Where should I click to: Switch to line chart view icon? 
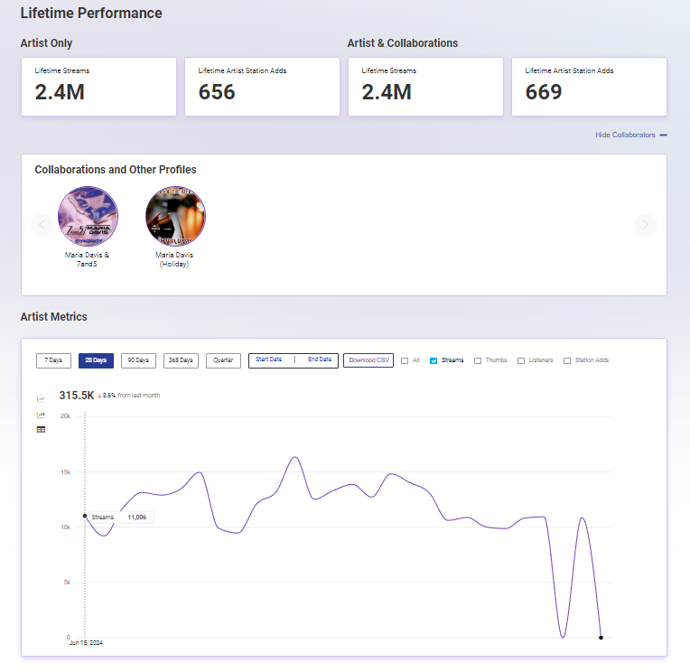tap(41, 398)
